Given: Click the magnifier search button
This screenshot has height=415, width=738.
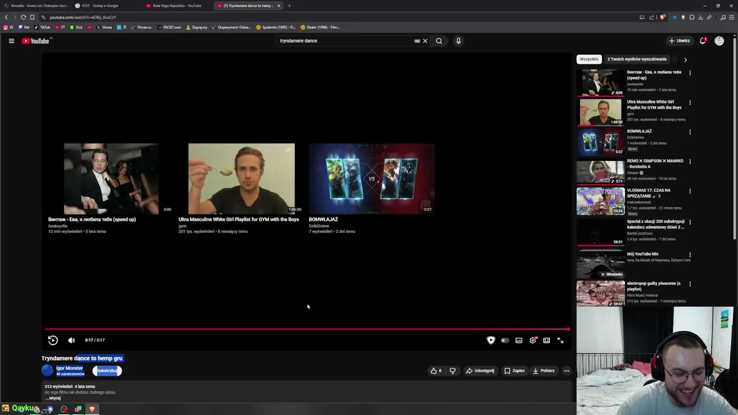Looking at the screenshot, I should (x=439, y=41).
